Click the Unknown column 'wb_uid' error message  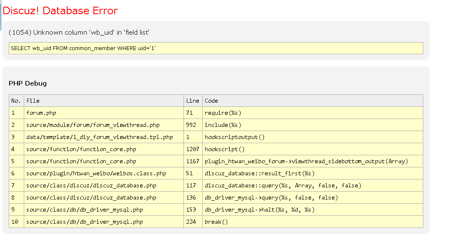point(79,33)
